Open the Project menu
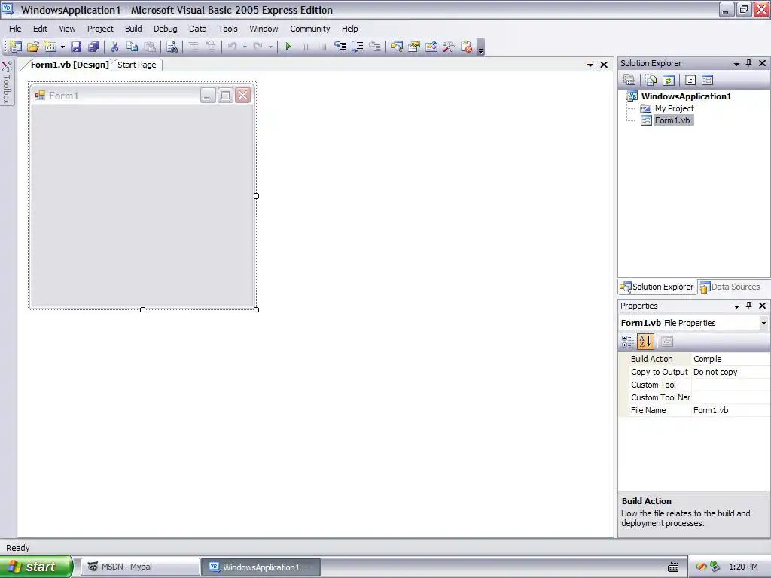Image resolution: width=771 pixels, height=578 pixels. (x=100, y=29)
